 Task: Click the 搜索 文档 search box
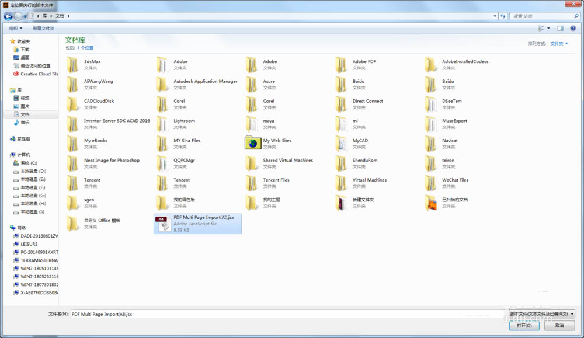tap(544, 16)
